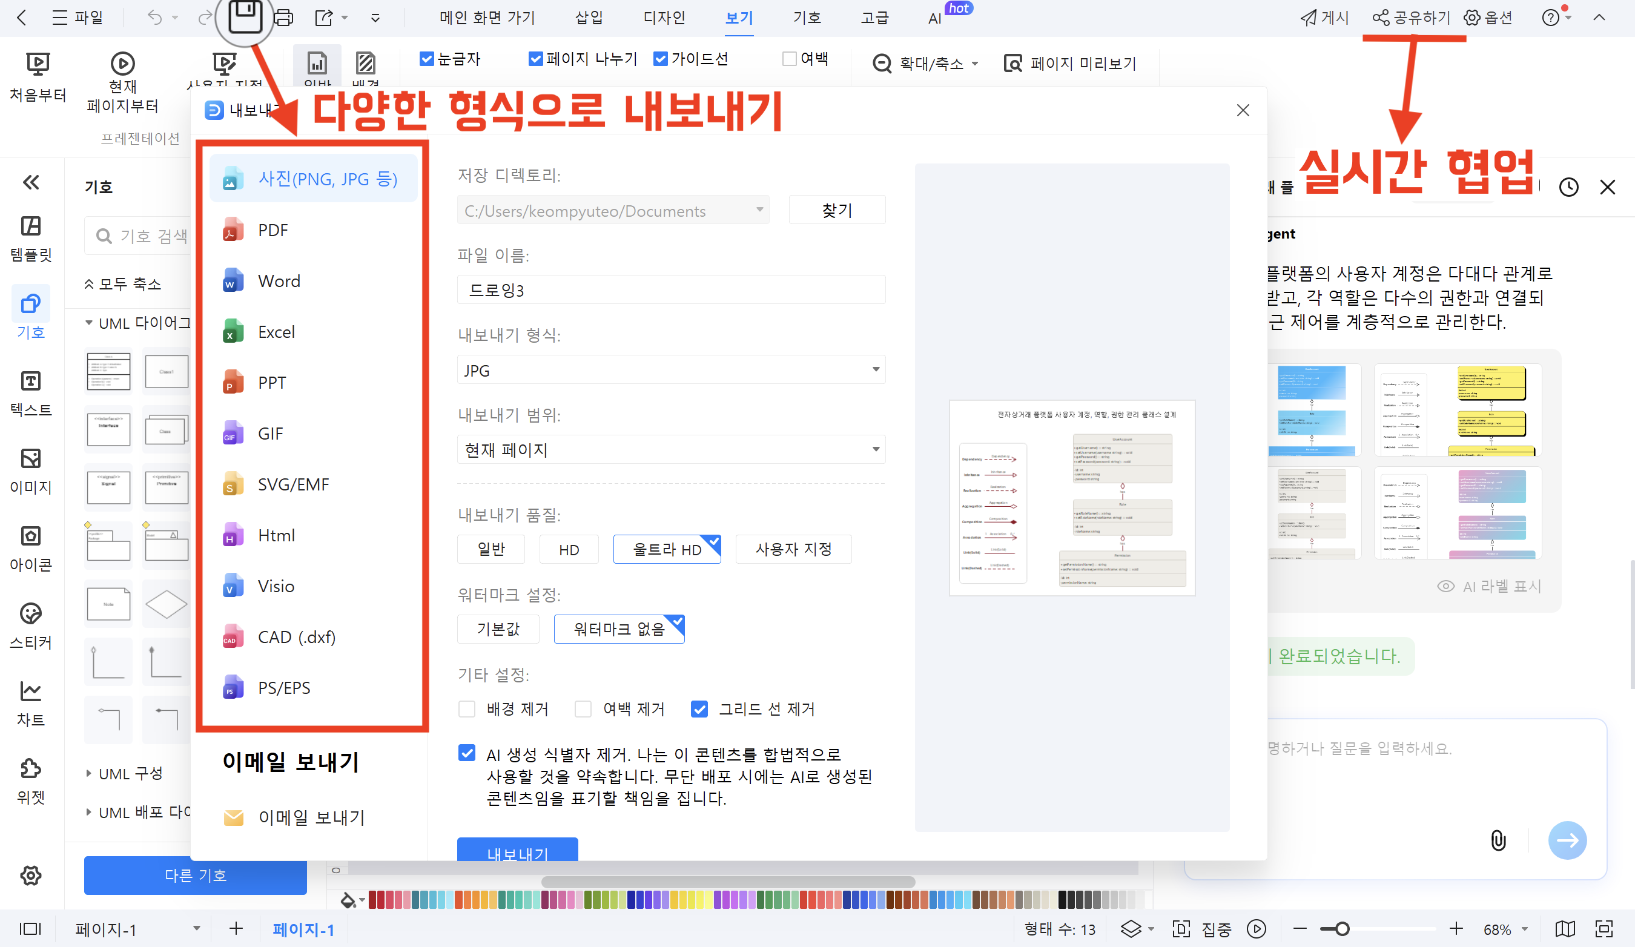Uncheck the grid line removal checkbox

tap(699, 709)
